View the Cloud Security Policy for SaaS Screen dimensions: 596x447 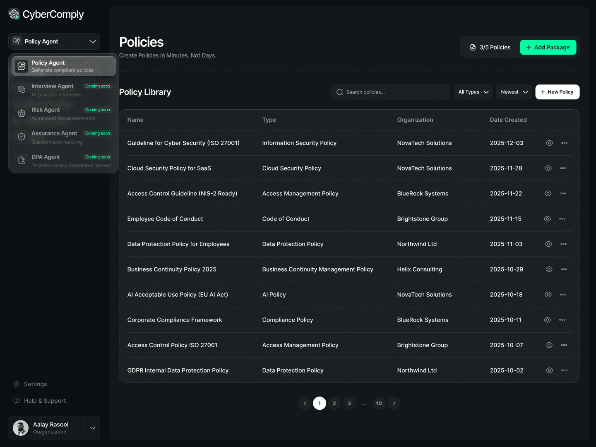tap(548, 168)
